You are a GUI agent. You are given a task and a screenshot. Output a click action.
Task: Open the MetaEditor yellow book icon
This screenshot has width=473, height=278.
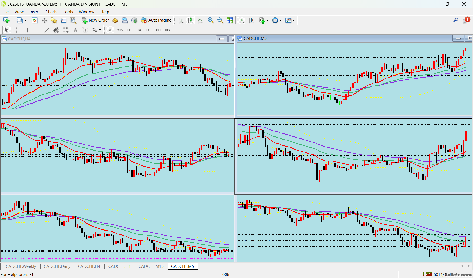tap(115, 20)
